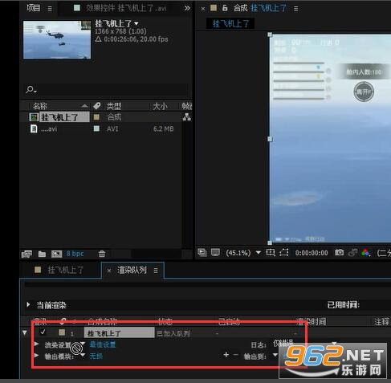Expand the 当前渲染 section
391x383 pixels.
tap(28, 304)
